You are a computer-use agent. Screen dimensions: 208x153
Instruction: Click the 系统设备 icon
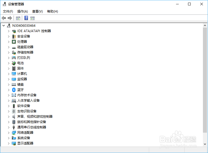click(x=14, y=138)
